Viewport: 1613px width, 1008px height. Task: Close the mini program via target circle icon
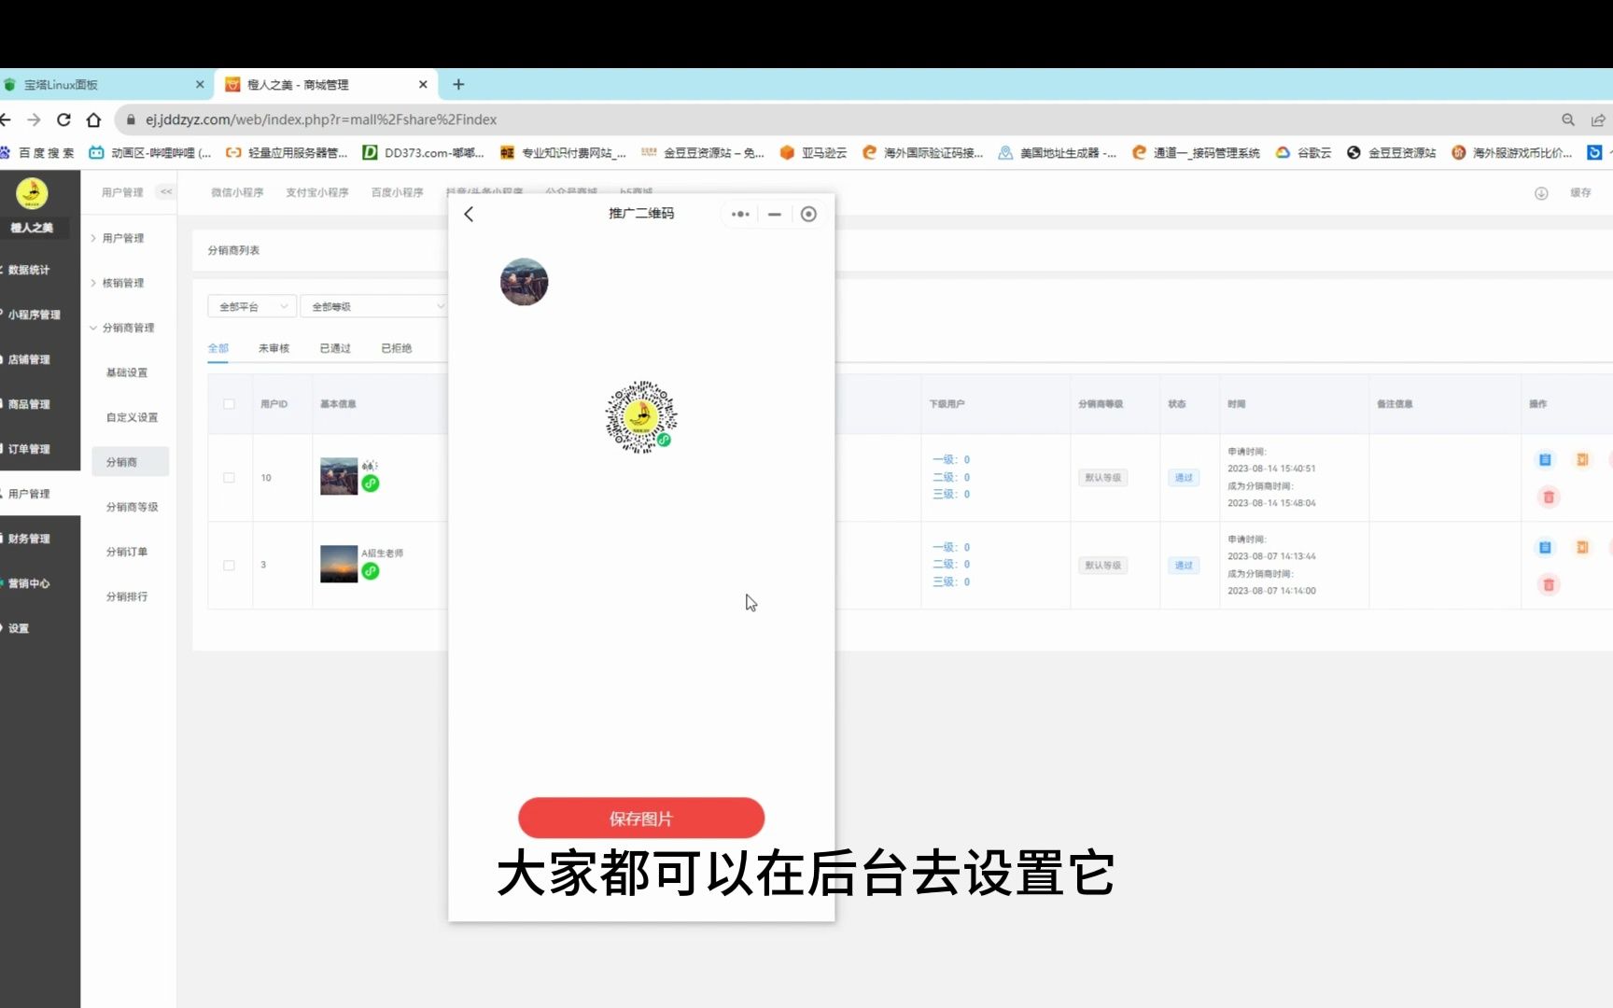[x=809, y=214]
